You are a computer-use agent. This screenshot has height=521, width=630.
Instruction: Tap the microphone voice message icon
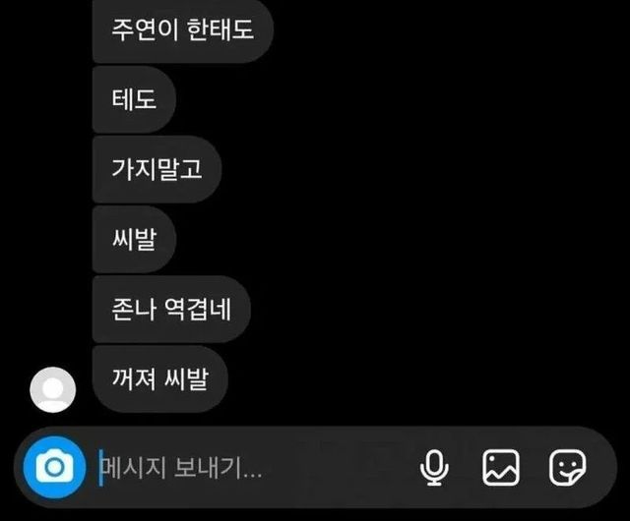coord(434,468)
